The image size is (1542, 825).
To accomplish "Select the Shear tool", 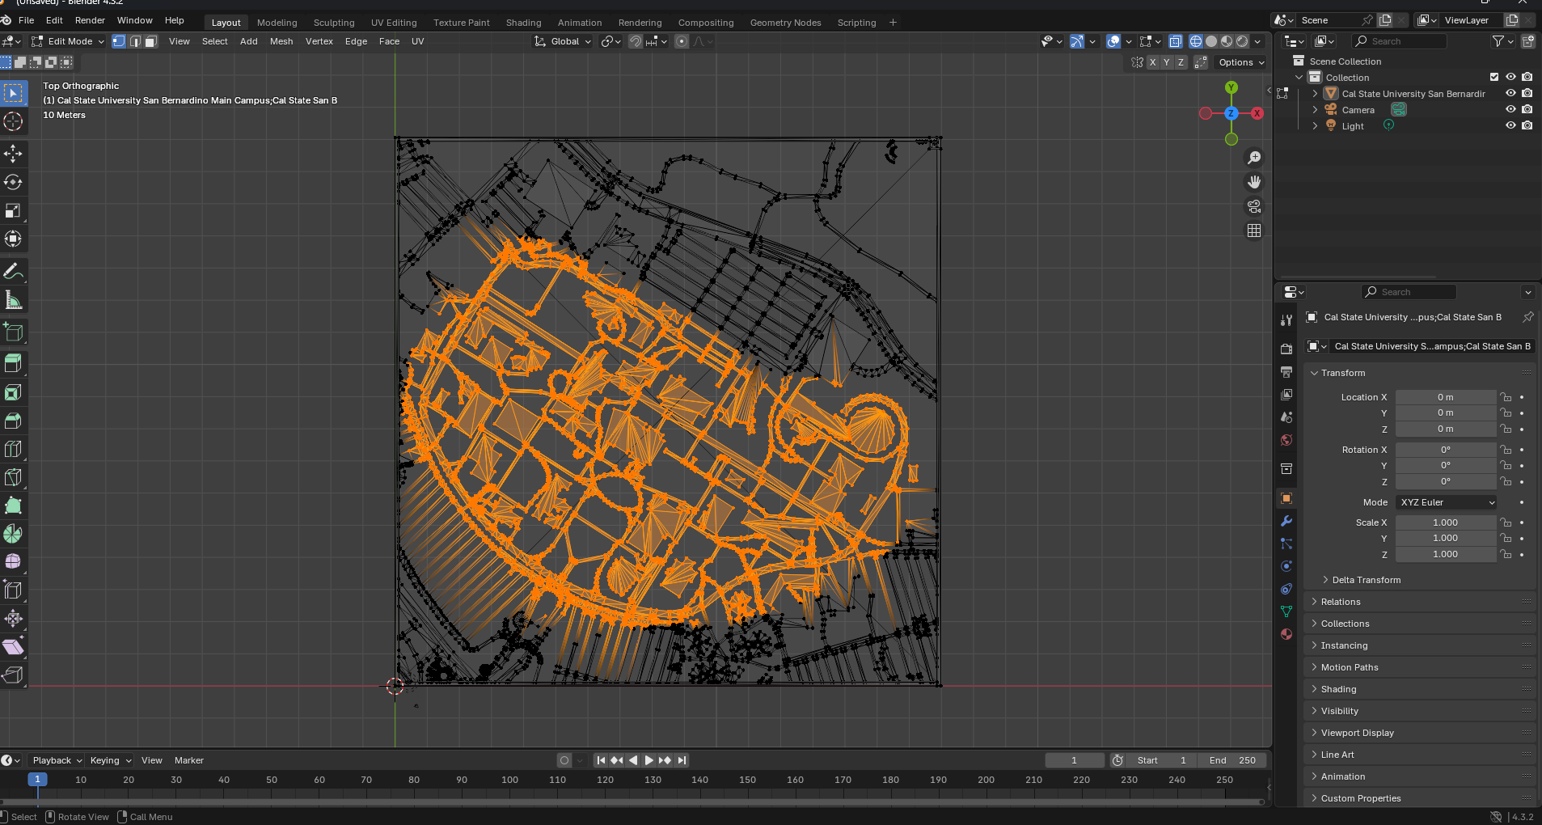I will (x=13, y=647).
